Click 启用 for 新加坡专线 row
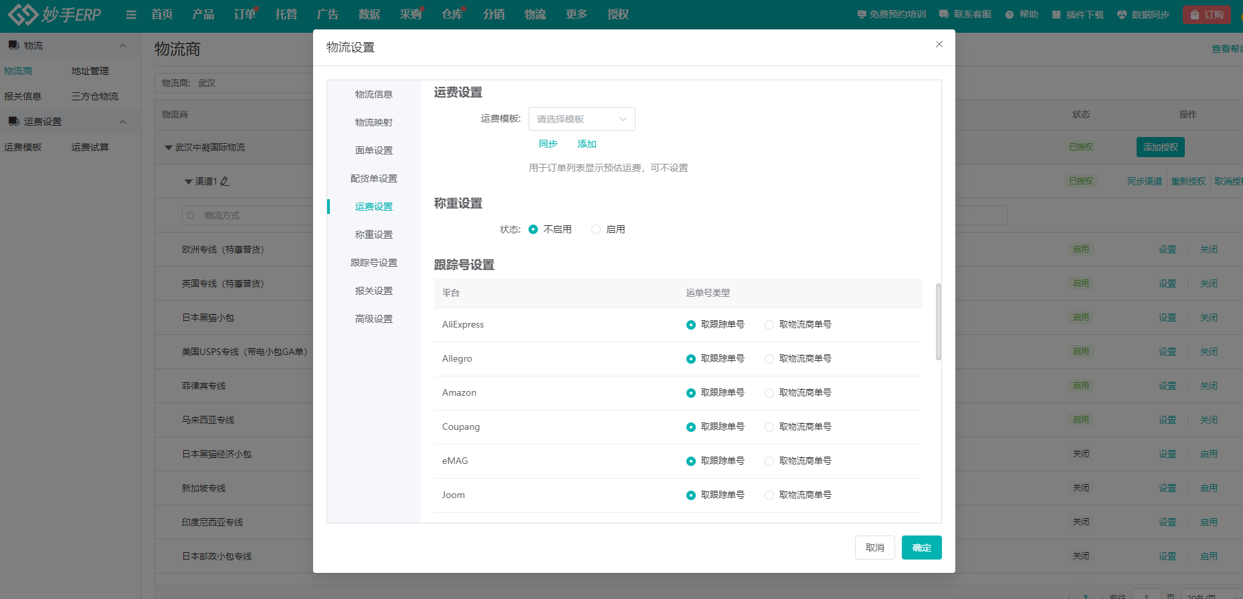This screenshot has width=1243, height=599. click(1209, 488)
